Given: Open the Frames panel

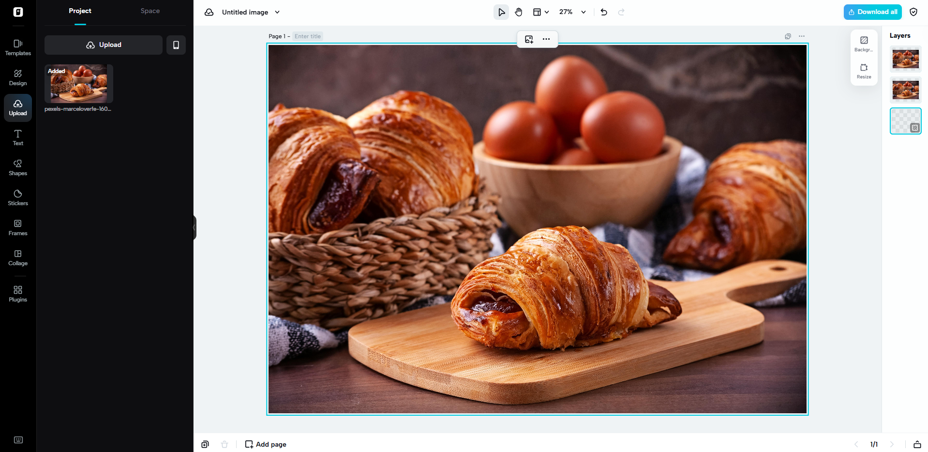Looking at the screenshot, I should pos(18,227).
